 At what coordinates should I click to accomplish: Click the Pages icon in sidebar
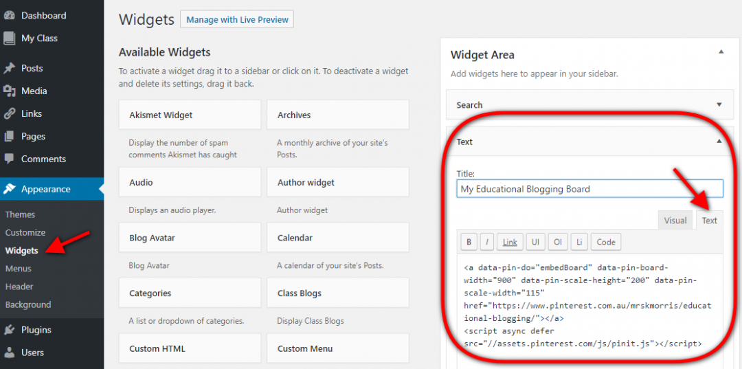coord(10,136)
